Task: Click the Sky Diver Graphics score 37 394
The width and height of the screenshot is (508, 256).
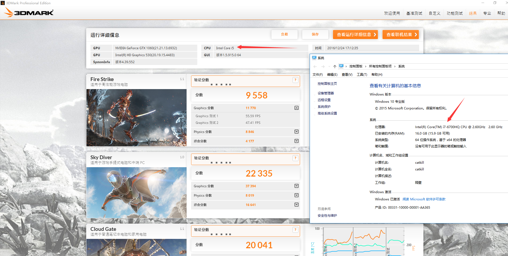Action: tap(251, 186)
